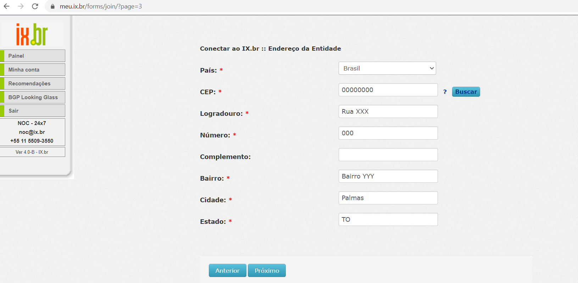Click the browser forward arrow
This screenshot has width=578, height=283.
point(21,6)
